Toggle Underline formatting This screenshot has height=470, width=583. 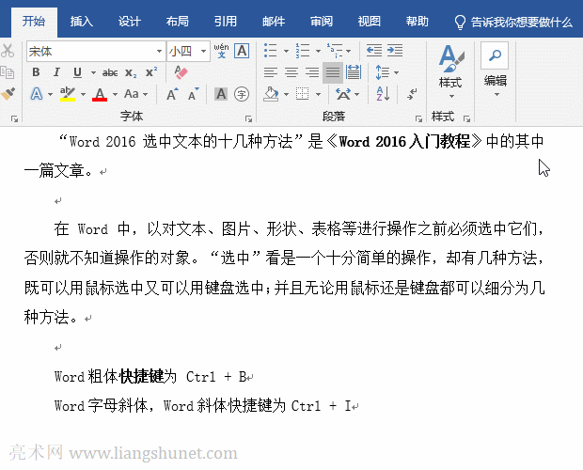(x=77, y=72)
